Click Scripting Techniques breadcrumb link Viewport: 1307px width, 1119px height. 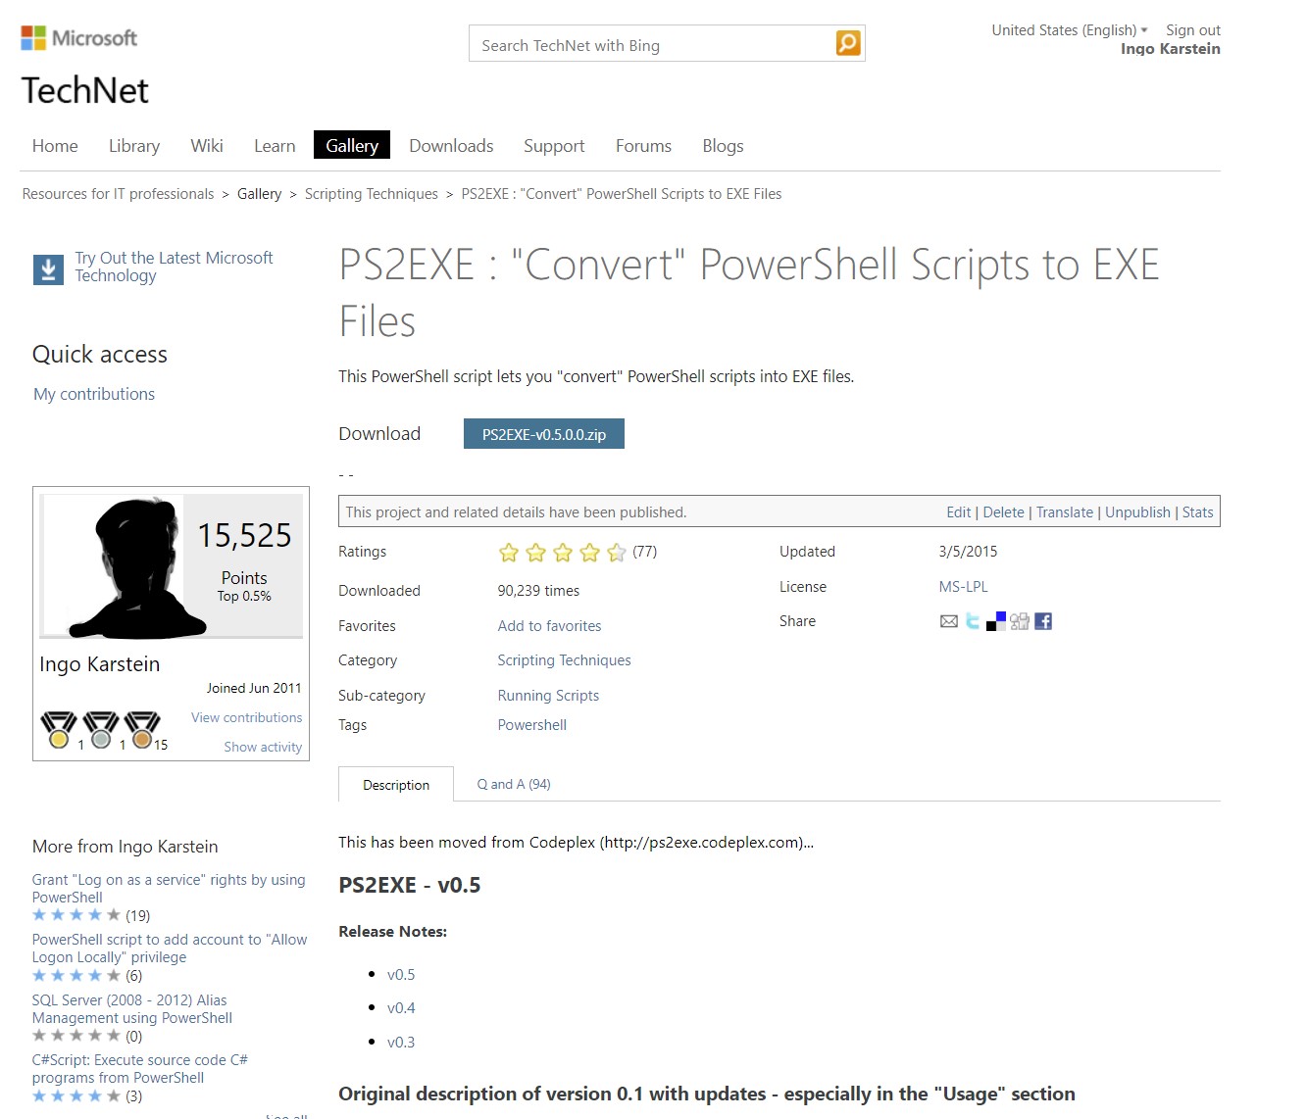[x=372, y=194]
